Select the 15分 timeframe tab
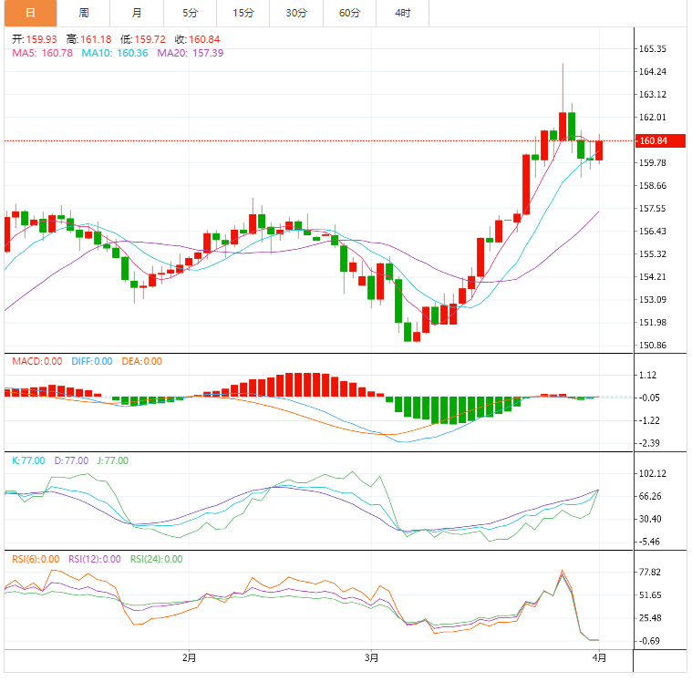The height and width of the screenshot is (682, 692). pyautogui.click(x=243, y=13)
